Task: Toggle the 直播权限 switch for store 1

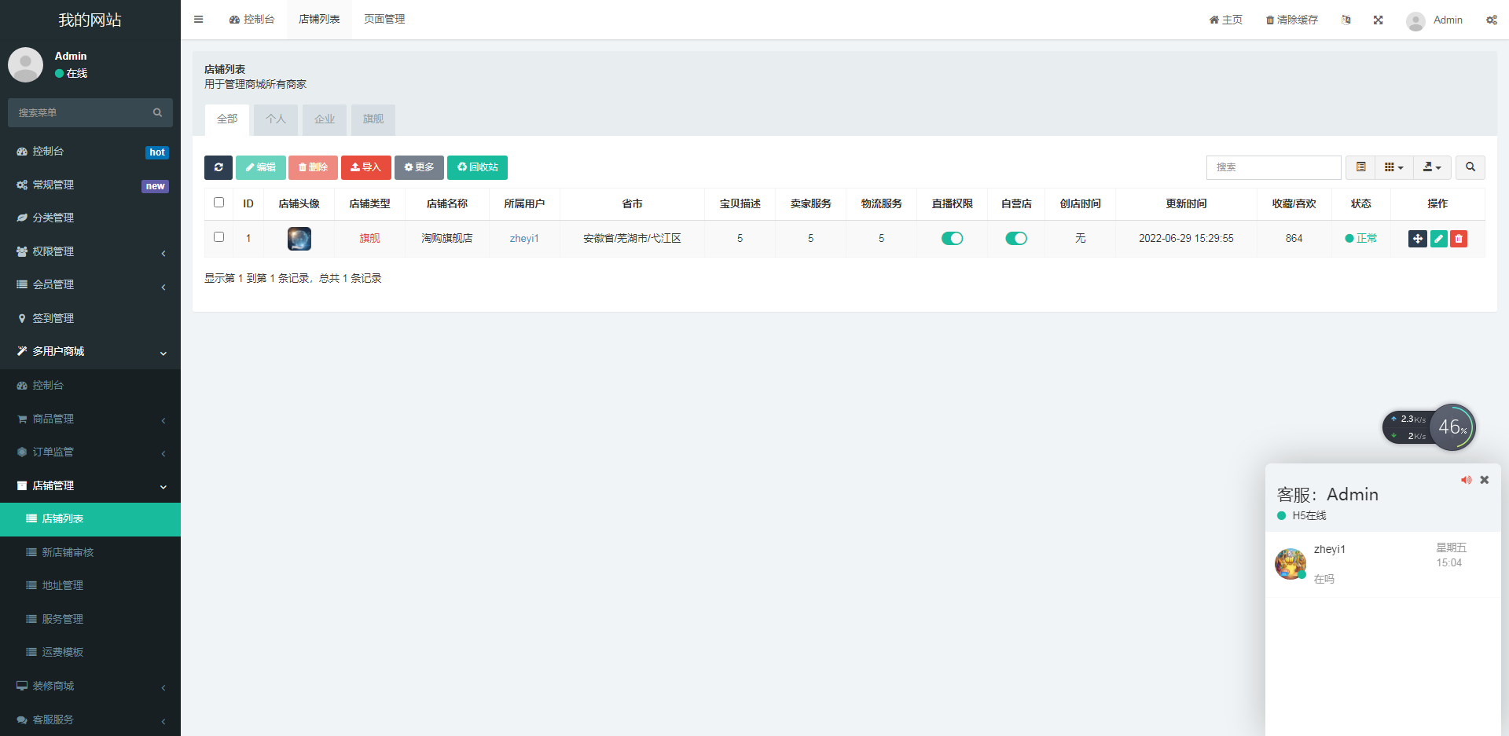Action: tap(952, 239)
